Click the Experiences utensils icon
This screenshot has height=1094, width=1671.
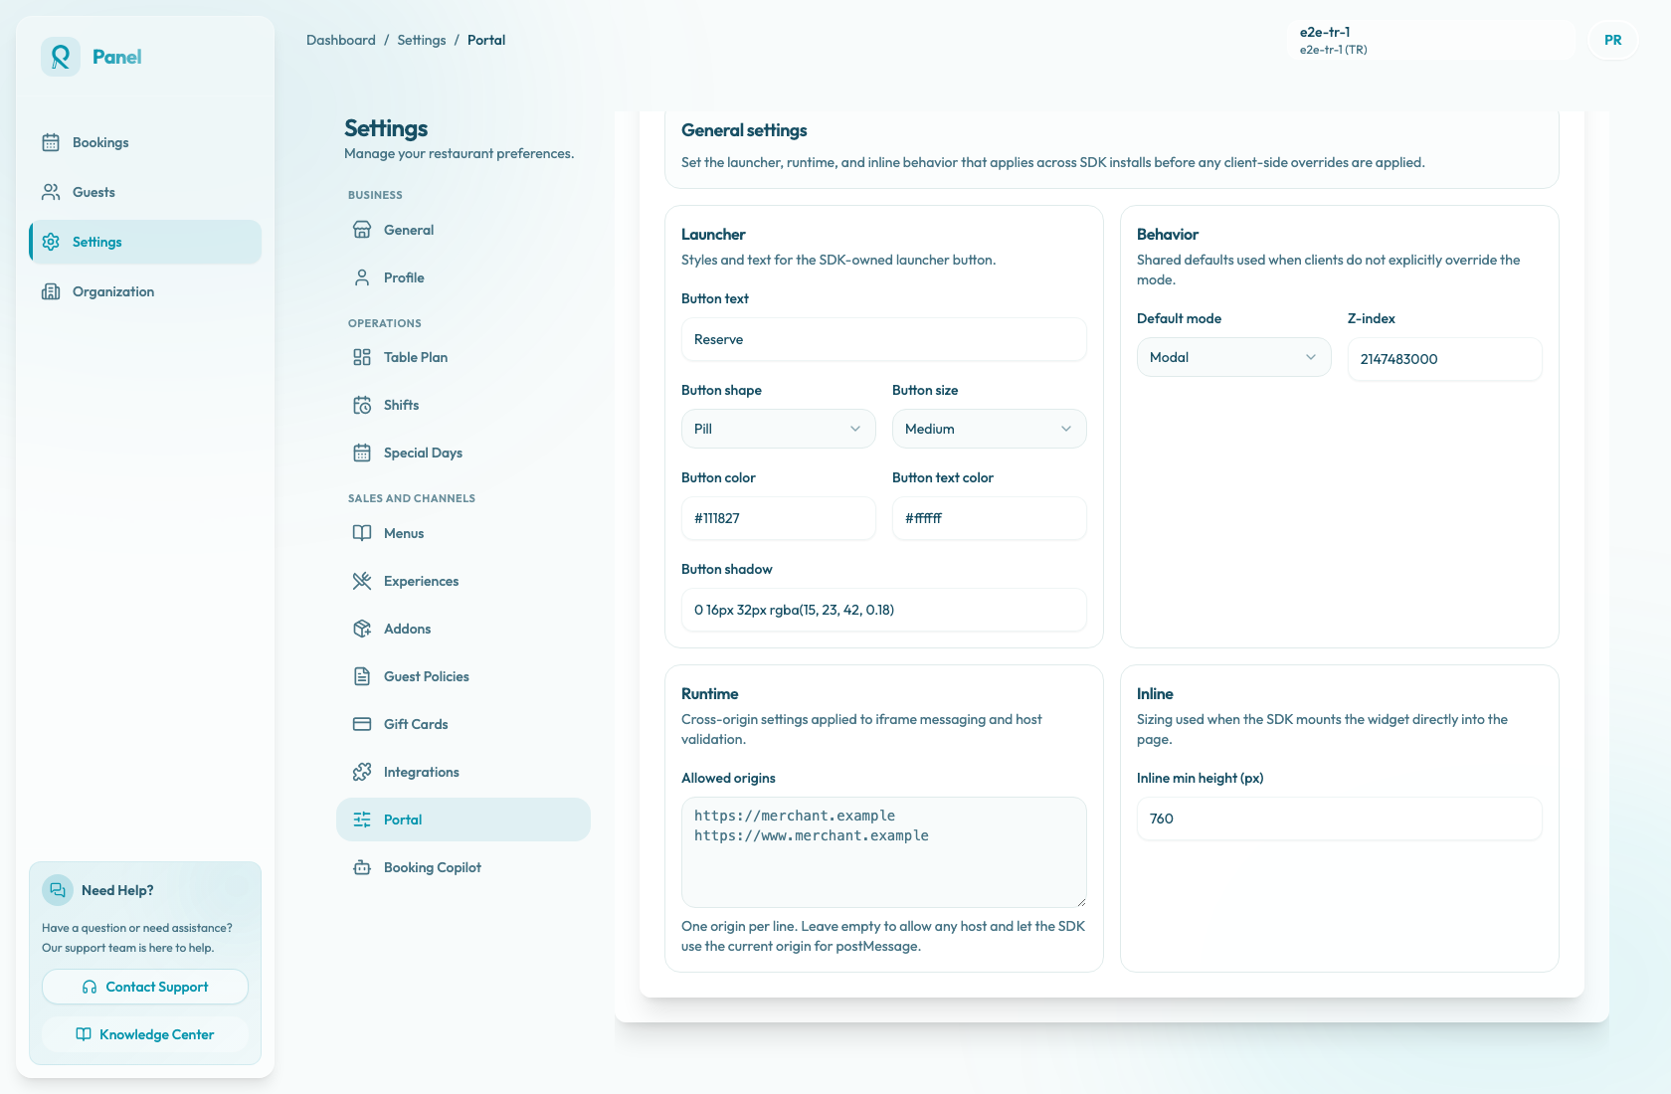click(x=362, y=581)
